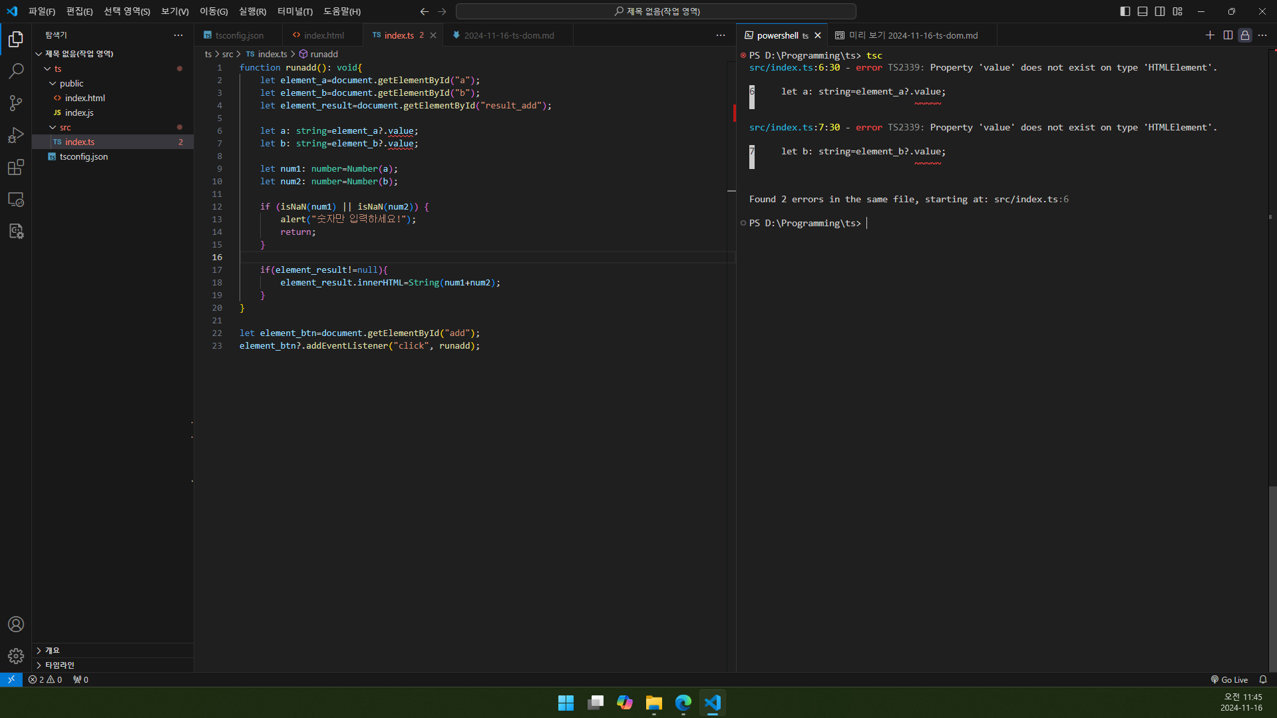Toggle the secondary side bar layout icon
The height and width of the screenshot is (718, 1277).
coord(1160,11)
